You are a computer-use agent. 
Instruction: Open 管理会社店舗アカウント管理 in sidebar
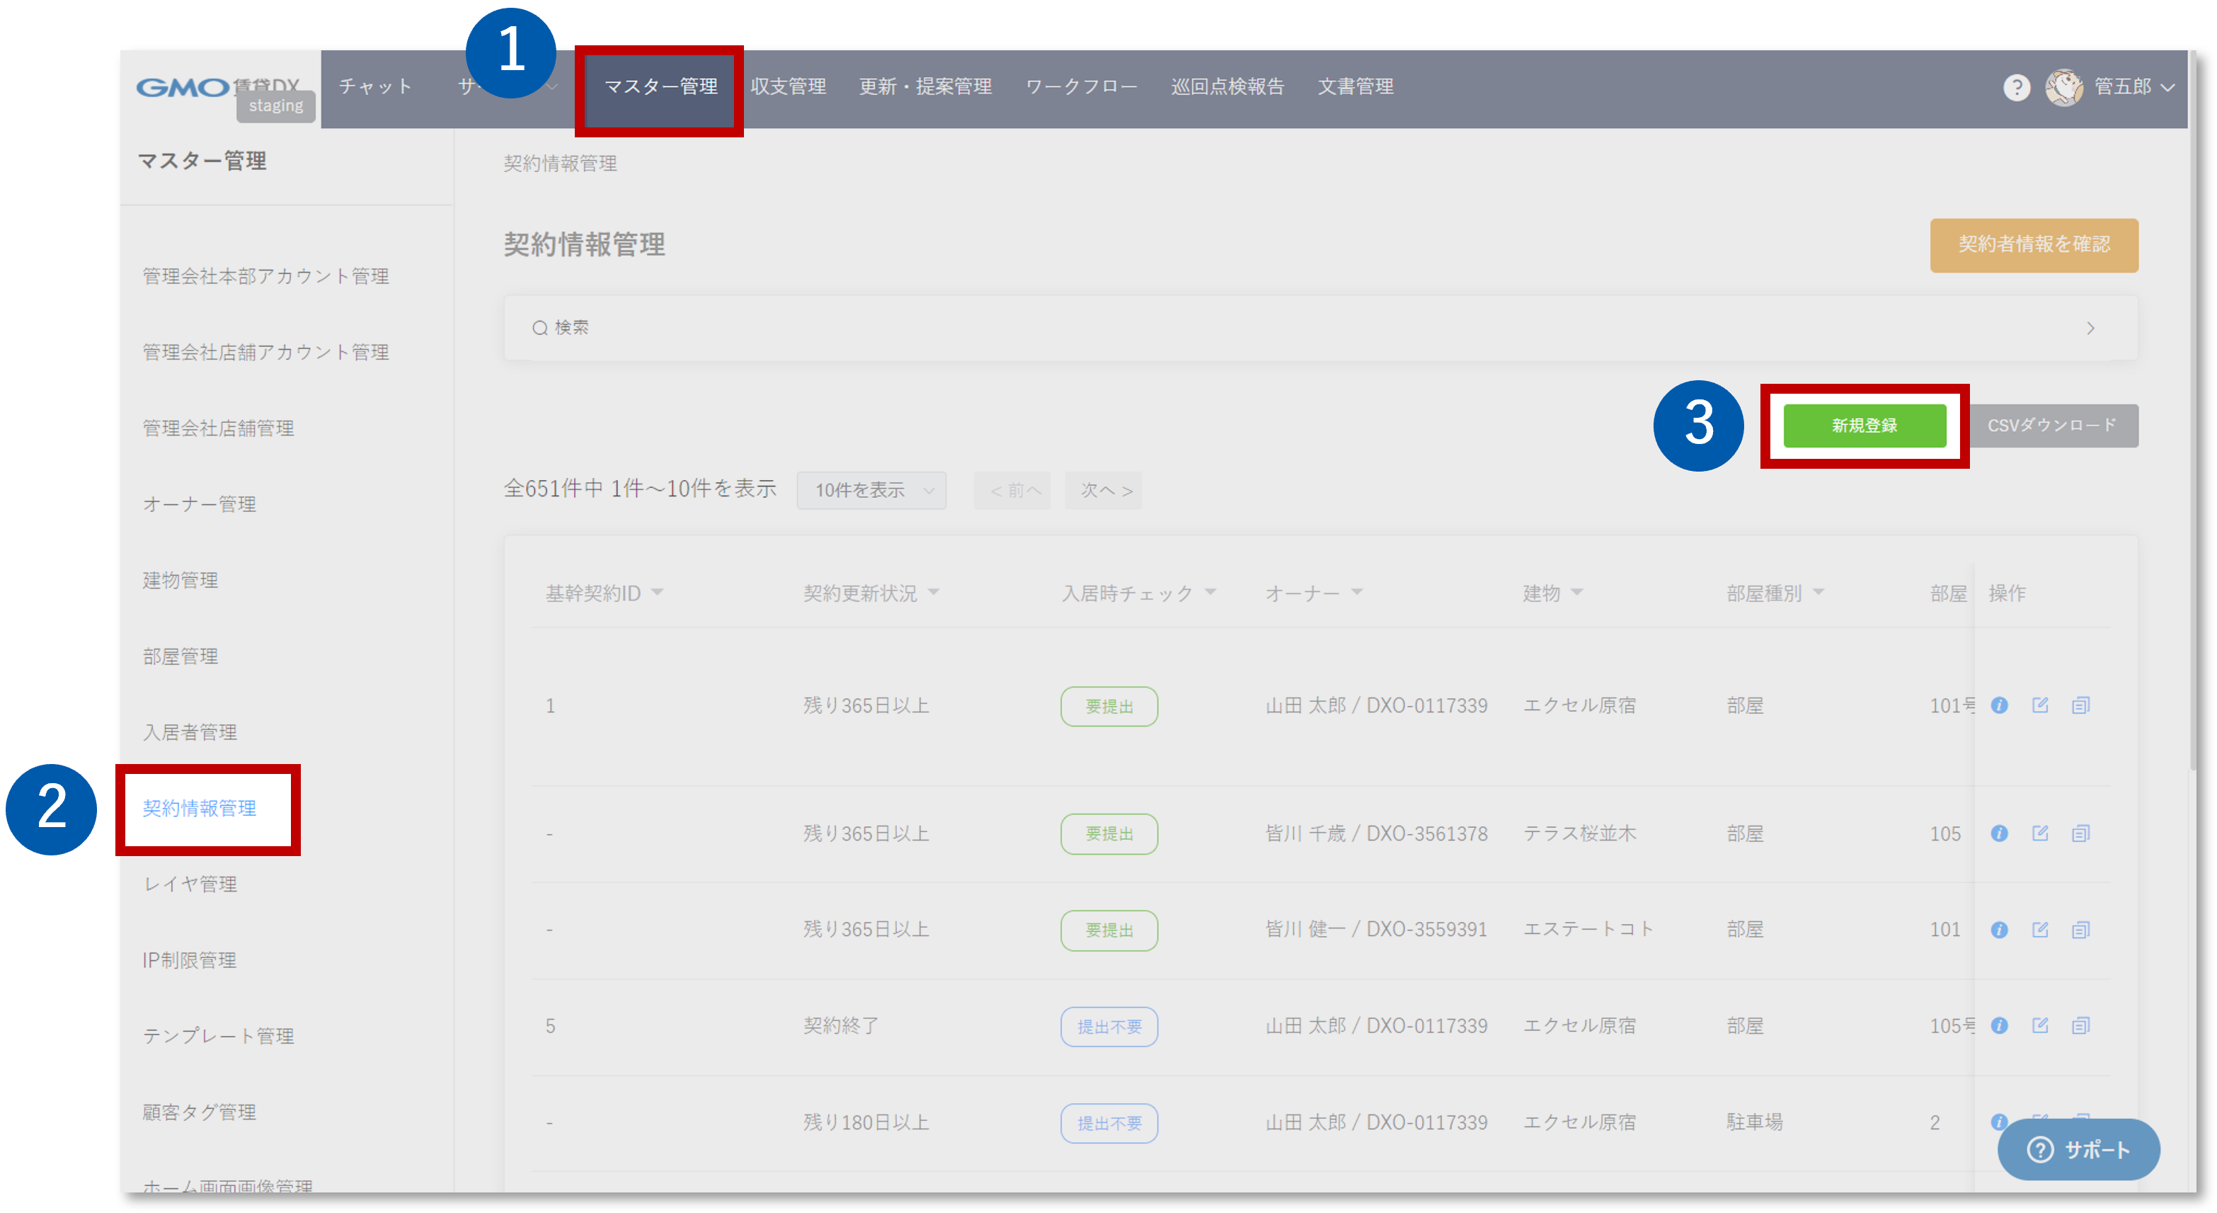pyautogui.click(x=265, y=352)
